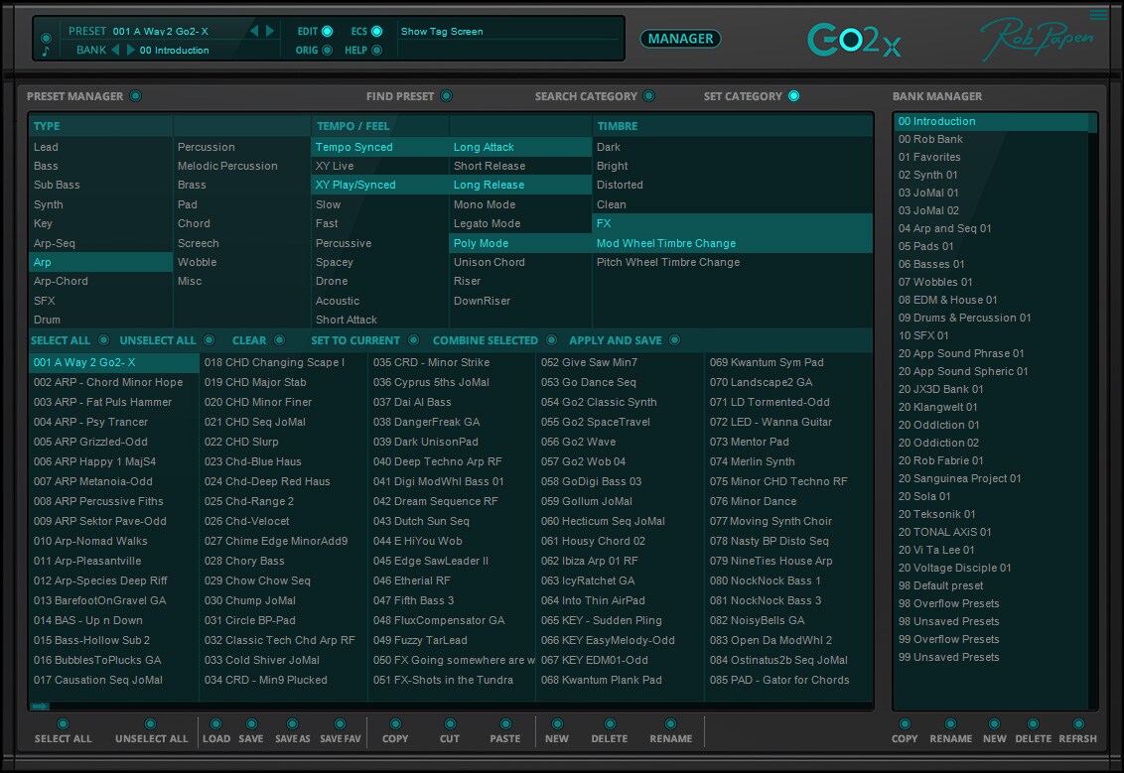The width and height of the screenshot is (1124, 773).
Task: Click the bottom toolbar SELECT ALL presets icon
Action: [x=64, y=724]
